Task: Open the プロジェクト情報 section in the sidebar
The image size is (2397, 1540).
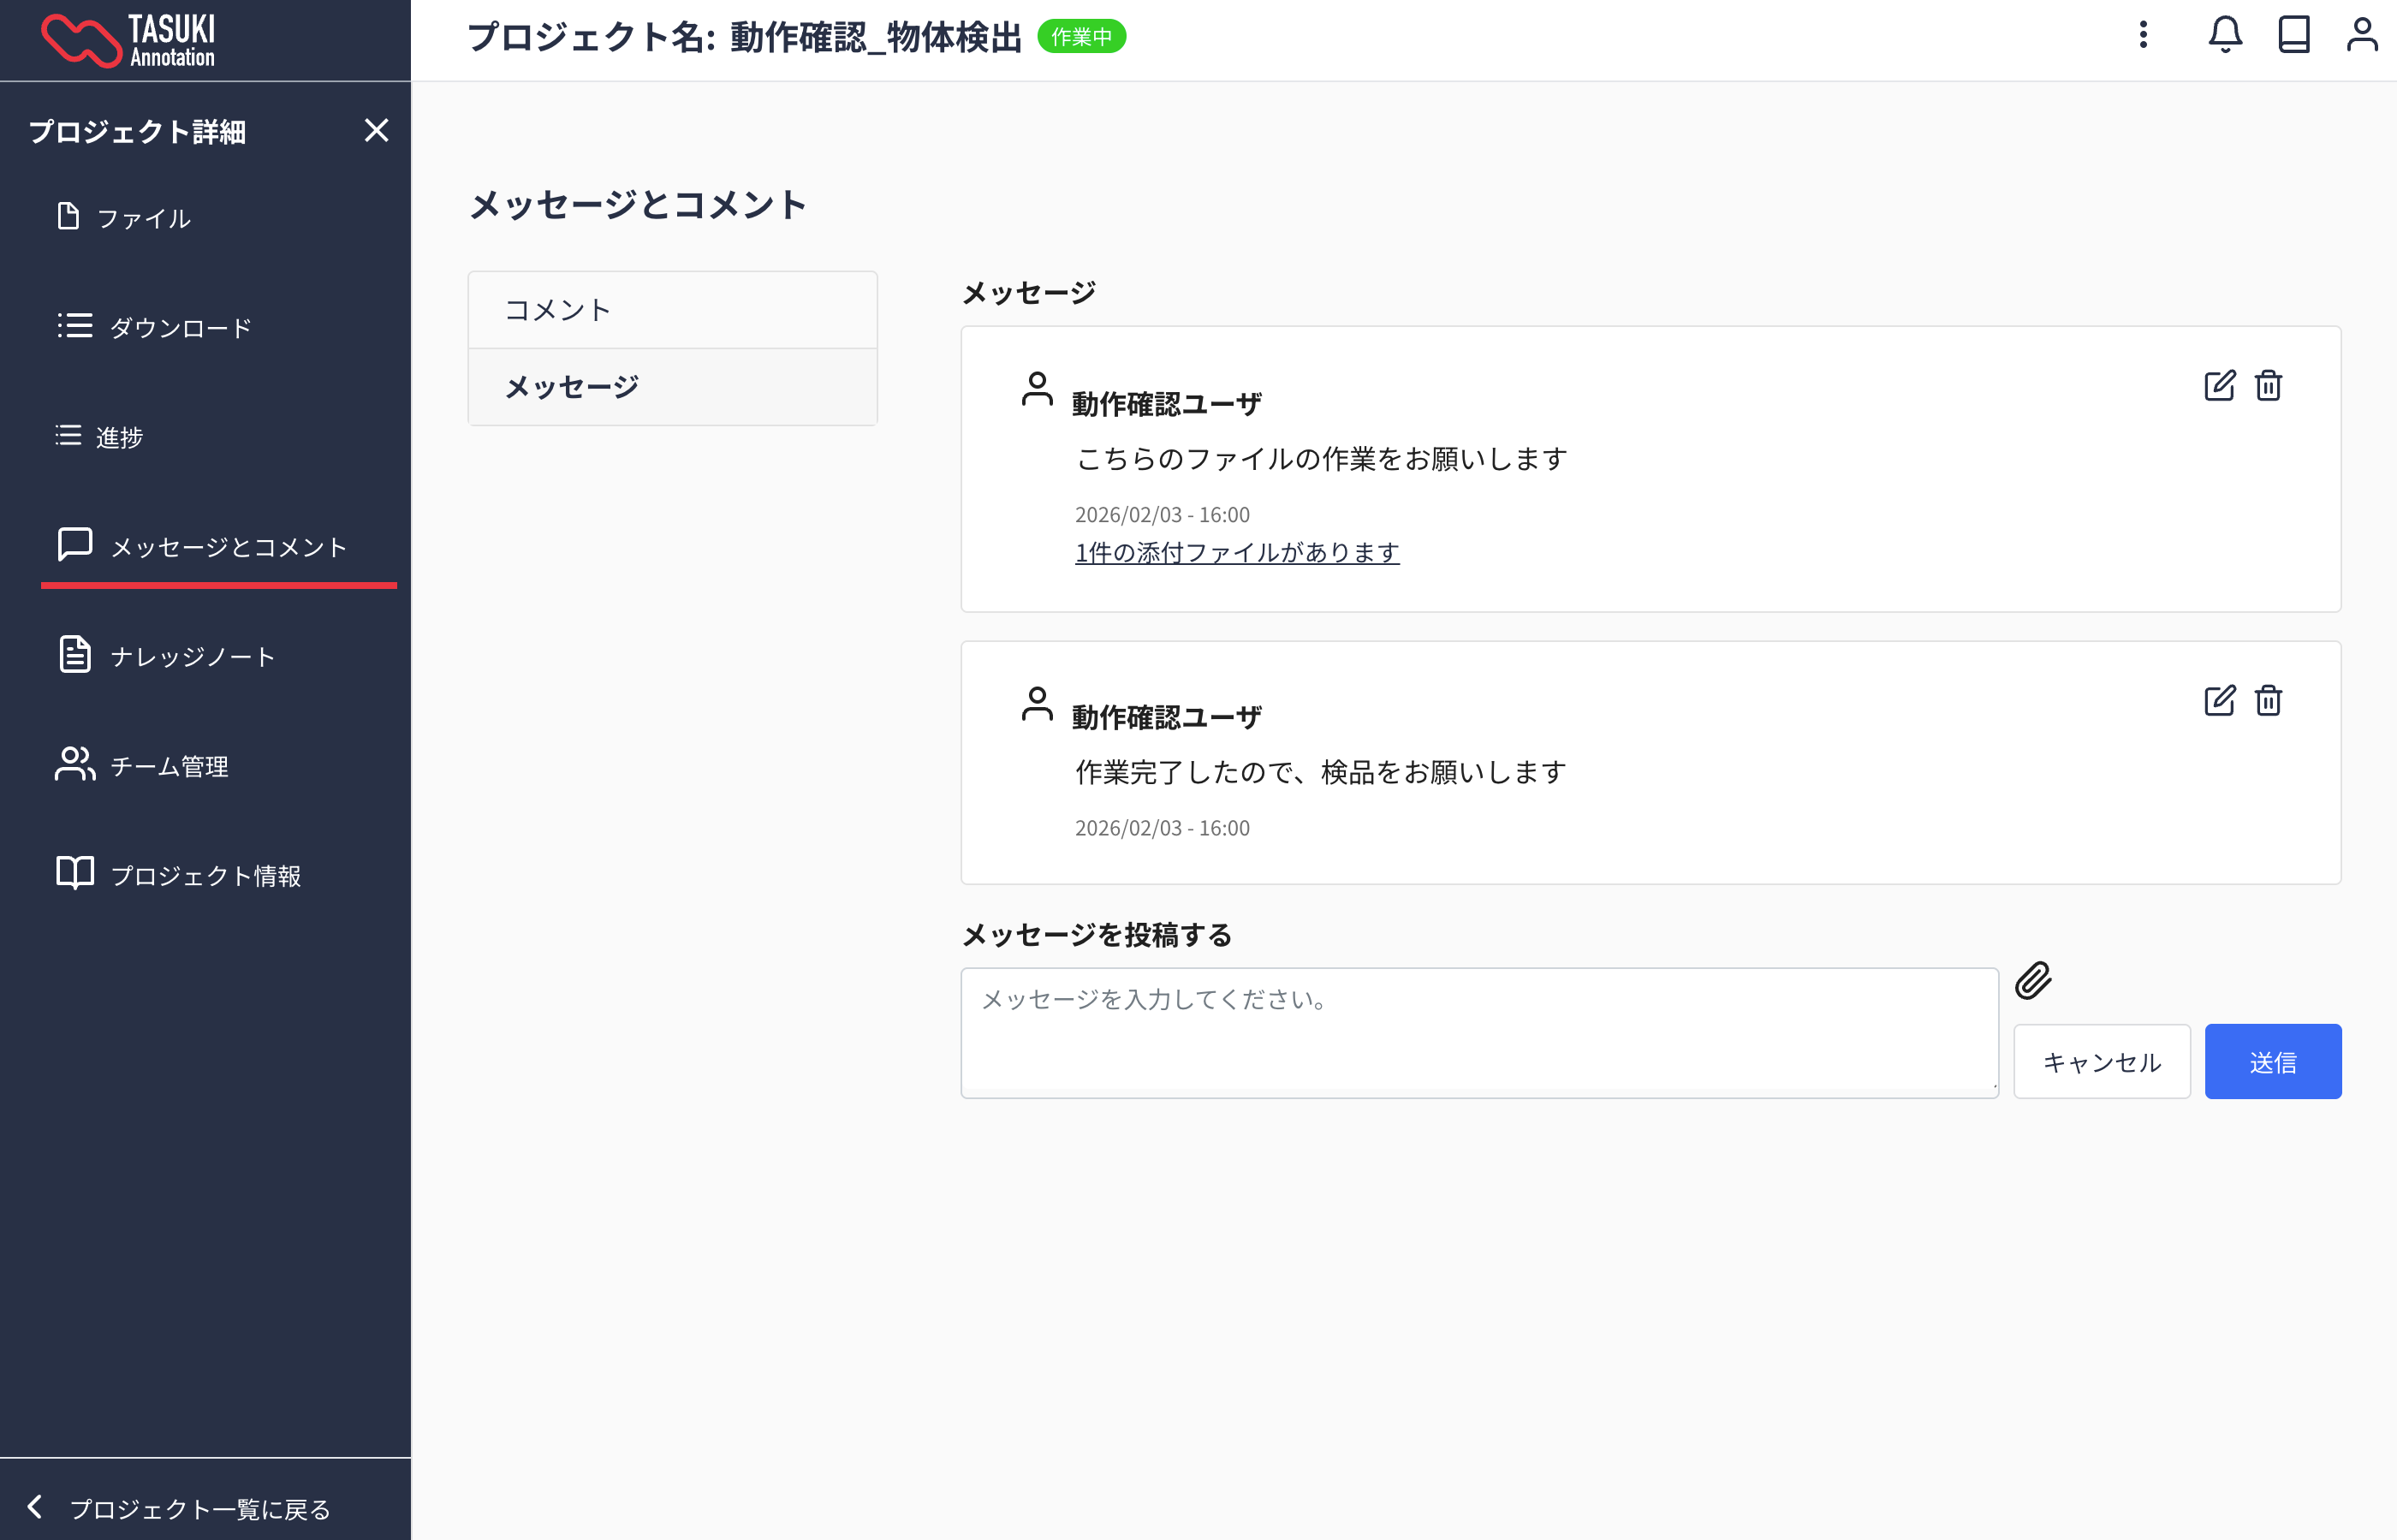Action: (x=208, y=876)
